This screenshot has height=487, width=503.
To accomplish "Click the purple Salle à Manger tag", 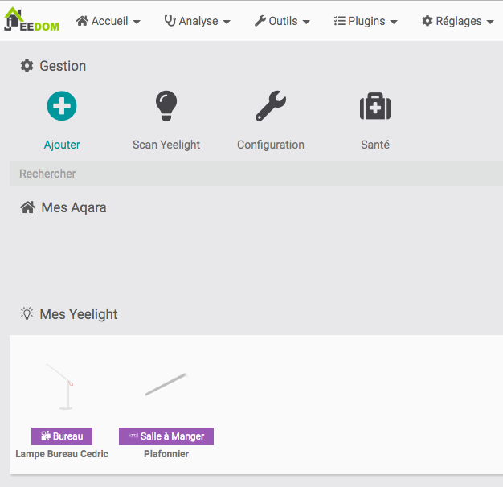I will pos(166,436).
